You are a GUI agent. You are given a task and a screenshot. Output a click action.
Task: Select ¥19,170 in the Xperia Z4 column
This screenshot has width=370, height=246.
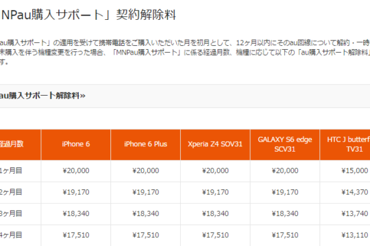click(x=215, y=192)
